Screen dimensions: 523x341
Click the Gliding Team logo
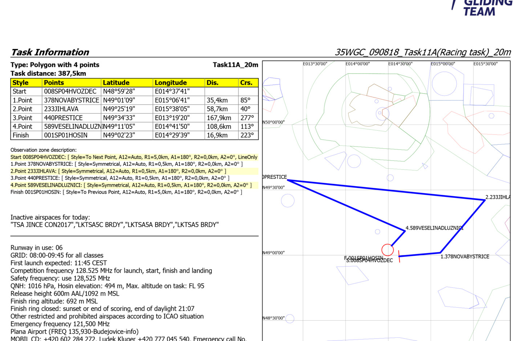pos(482,7)
